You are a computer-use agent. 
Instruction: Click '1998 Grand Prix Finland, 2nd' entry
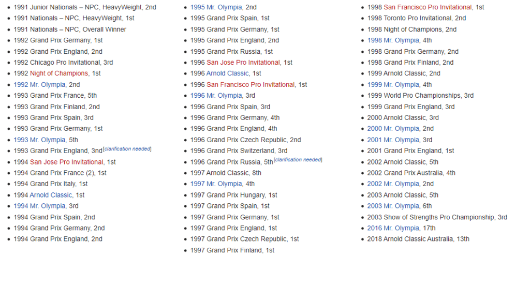point(410,62)
